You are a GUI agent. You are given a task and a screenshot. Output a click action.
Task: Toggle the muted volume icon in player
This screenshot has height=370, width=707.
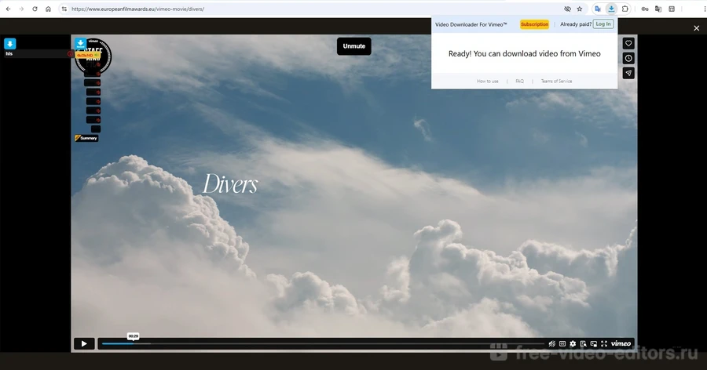[552, 344]
